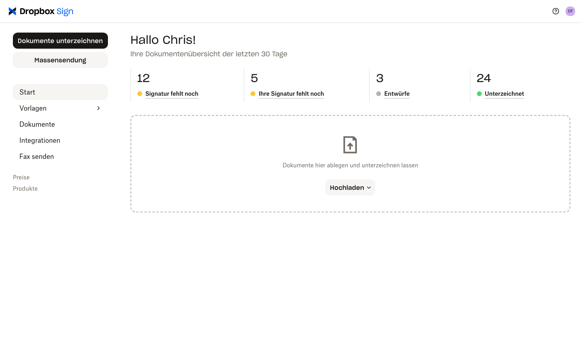
Task: Click green dot beside Unterzeichnet
Action: coord(479,94)
